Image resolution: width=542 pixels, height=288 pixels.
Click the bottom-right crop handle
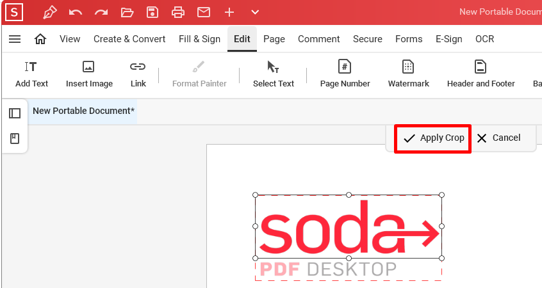click(442, 259)
